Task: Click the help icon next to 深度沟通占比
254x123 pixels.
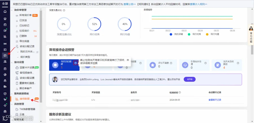Action: point(64,10)
